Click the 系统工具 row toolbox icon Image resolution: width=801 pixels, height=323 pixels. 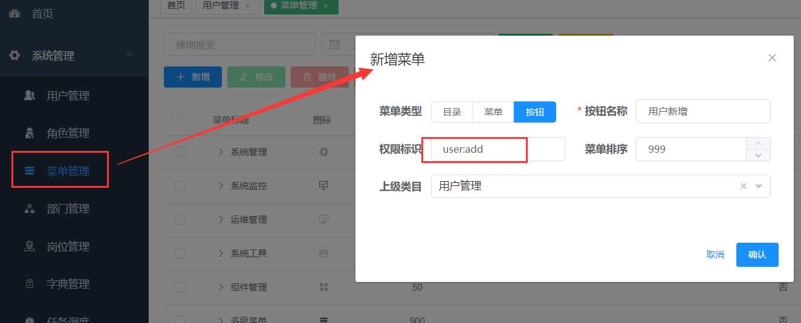323,254
